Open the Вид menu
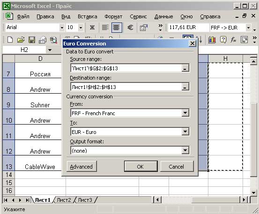 click(x=66, y=16)
